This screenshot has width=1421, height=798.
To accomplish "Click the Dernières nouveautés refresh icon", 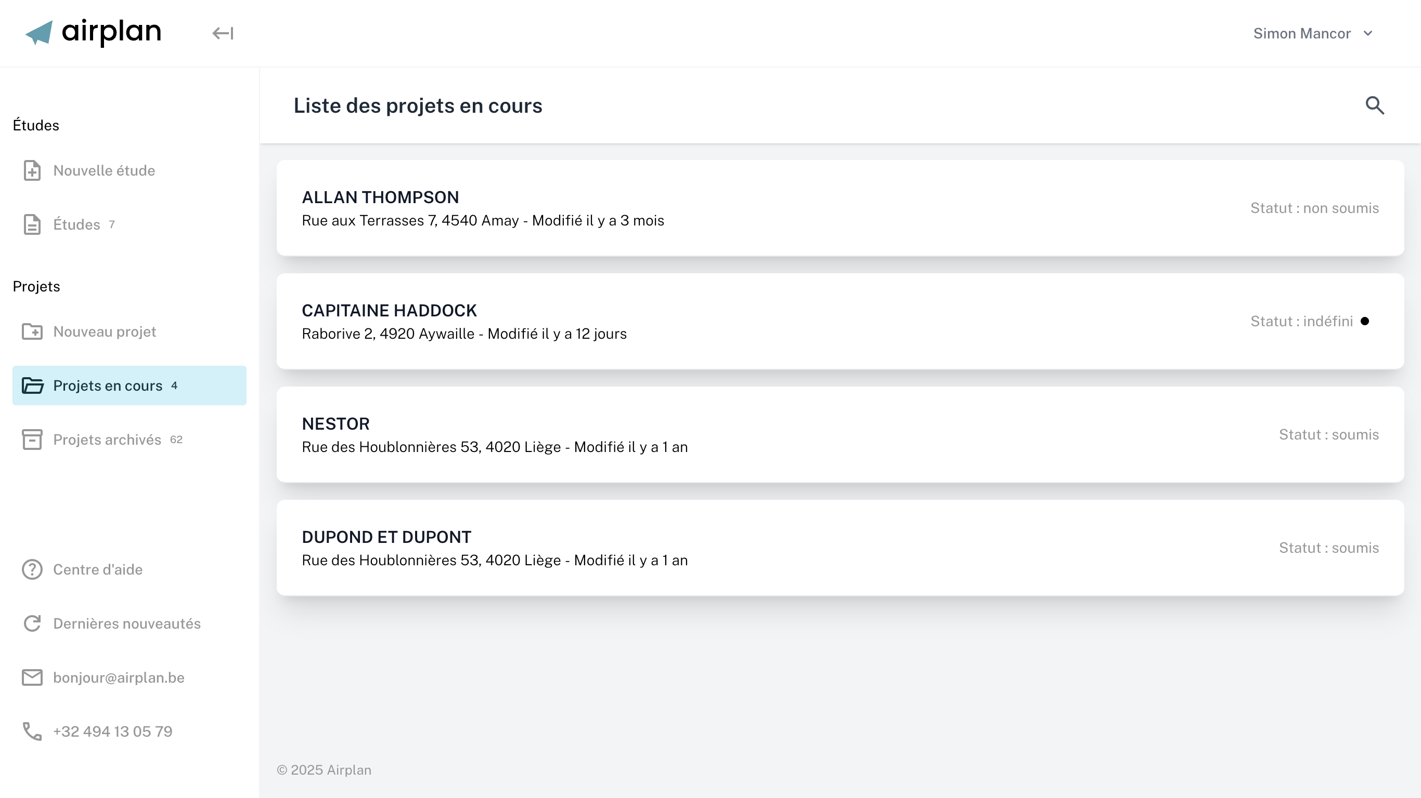I will point(32,623).
